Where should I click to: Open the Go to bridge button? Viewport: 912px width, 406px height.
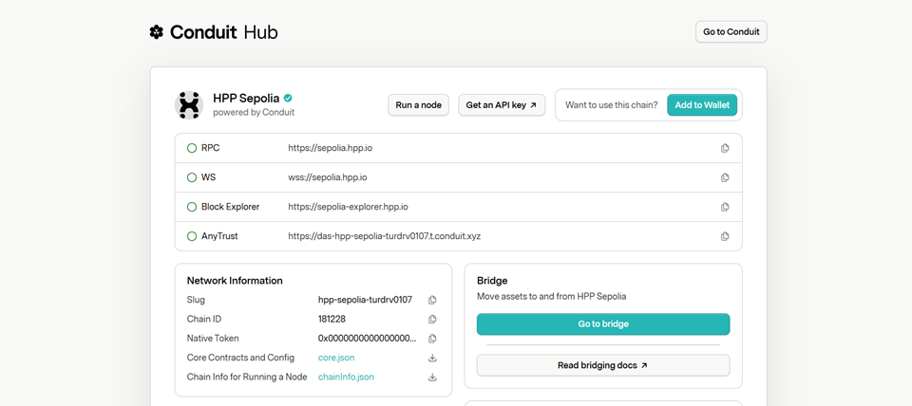(x=603, y=324)
